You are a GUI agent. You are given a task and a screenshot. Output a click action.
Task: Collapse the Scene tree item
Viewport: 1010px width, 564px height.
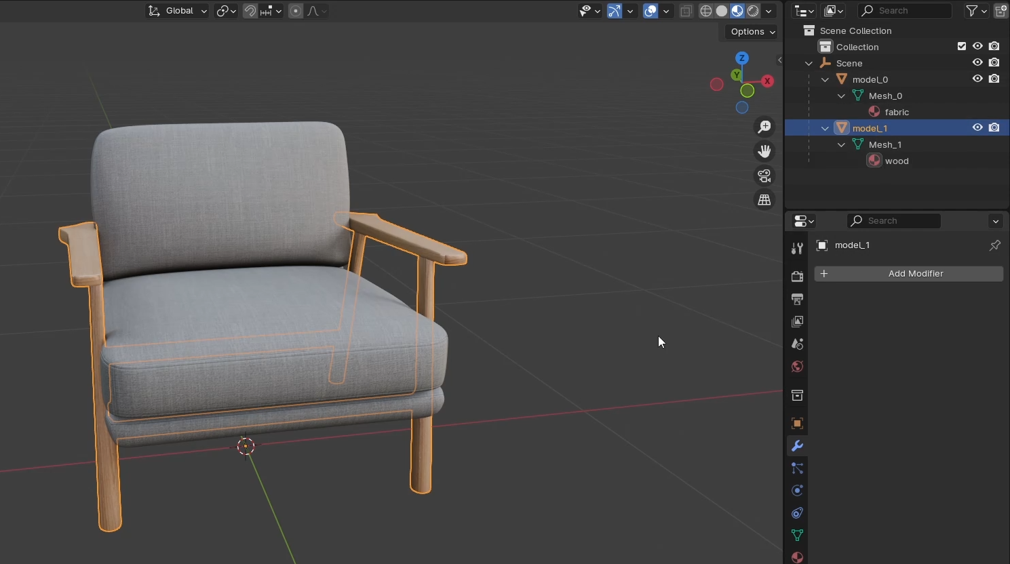click(809, 63)
